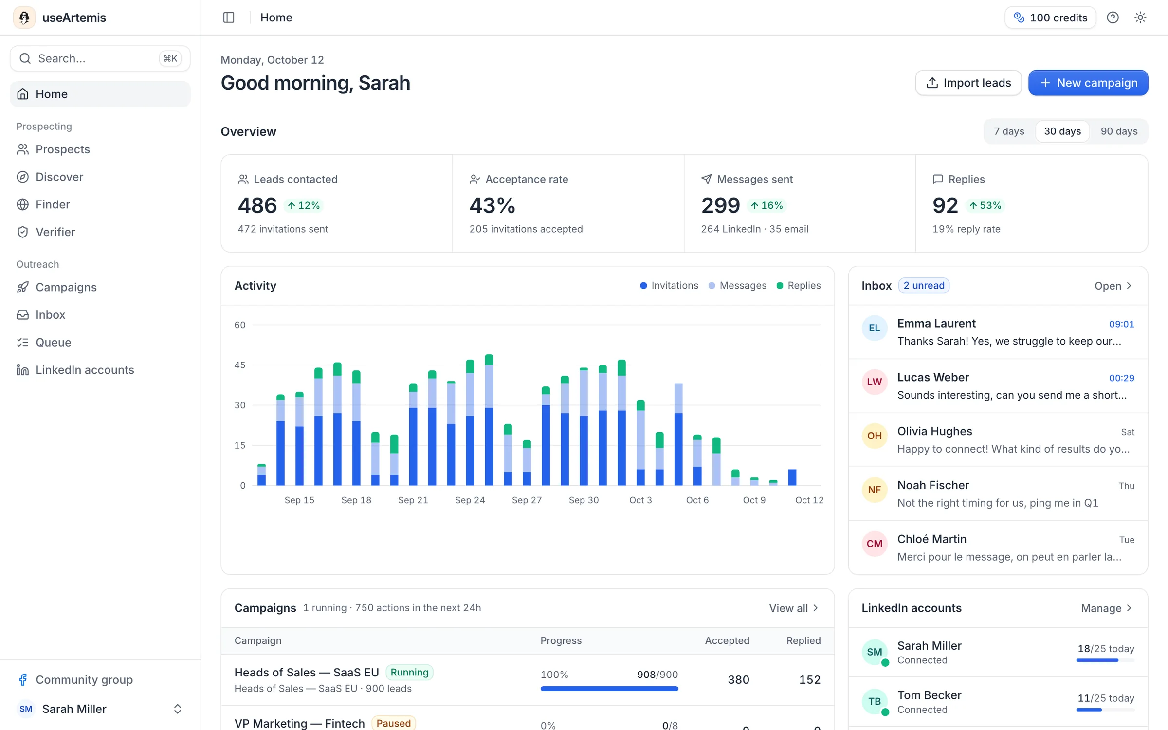Open Verifier from the sidebar

tap(100, 232)
